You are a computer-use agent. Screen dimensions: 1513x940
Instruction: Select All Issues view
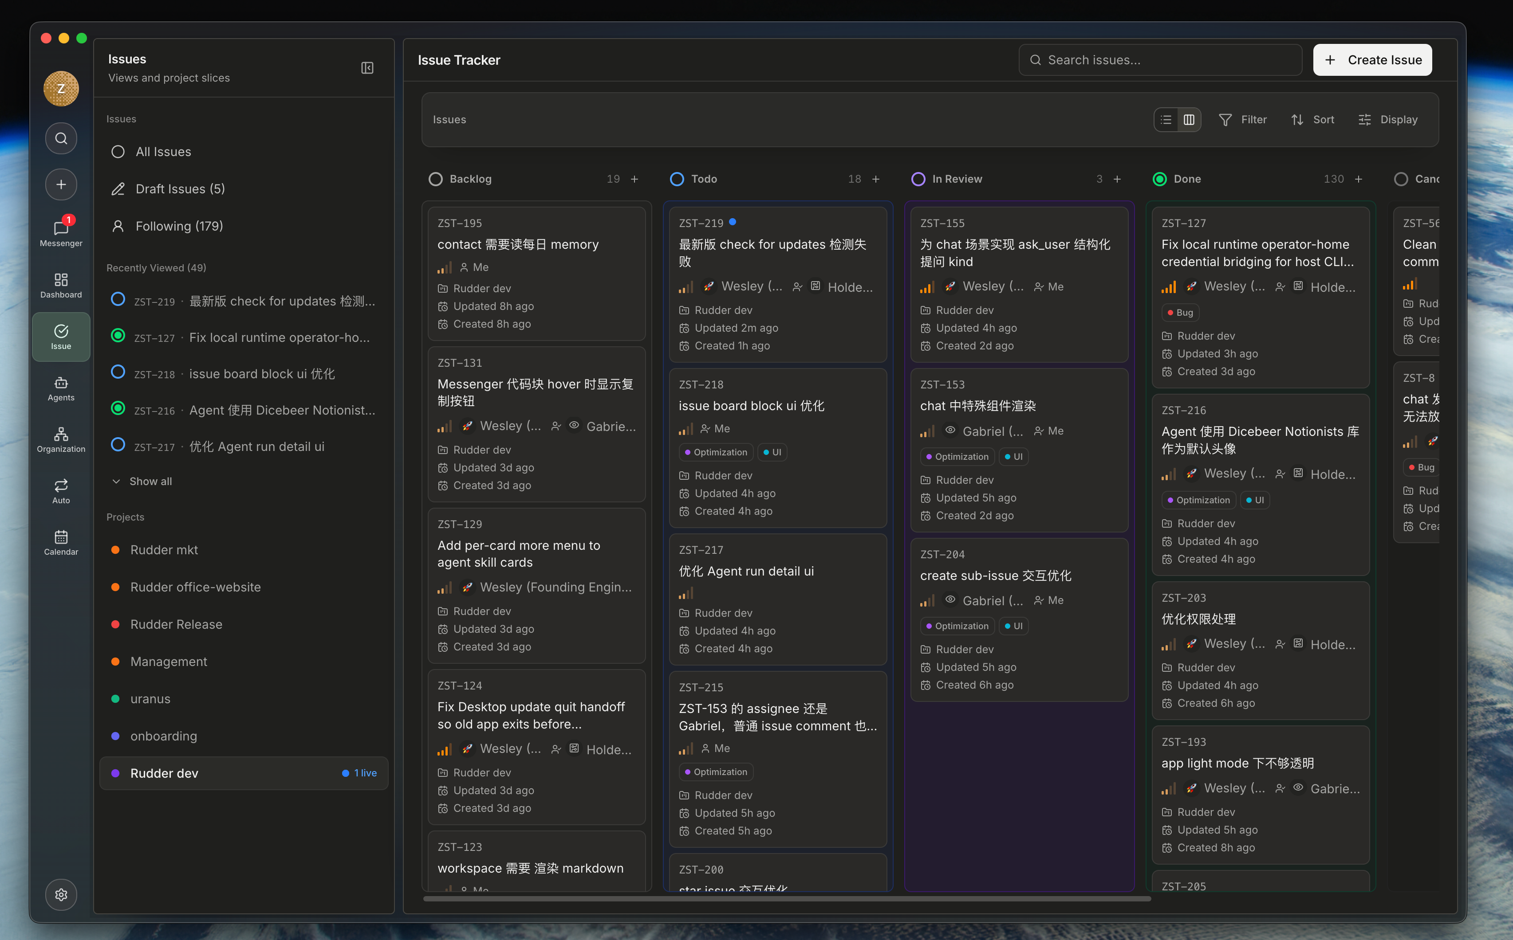[244, 152]
